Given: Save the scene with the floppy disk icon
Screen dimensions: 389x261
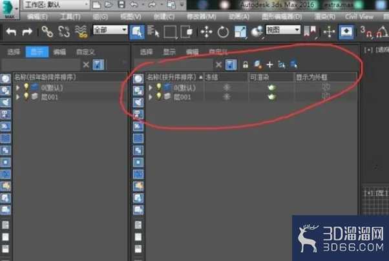Looking at the screenshot, I should pos(121,5).
